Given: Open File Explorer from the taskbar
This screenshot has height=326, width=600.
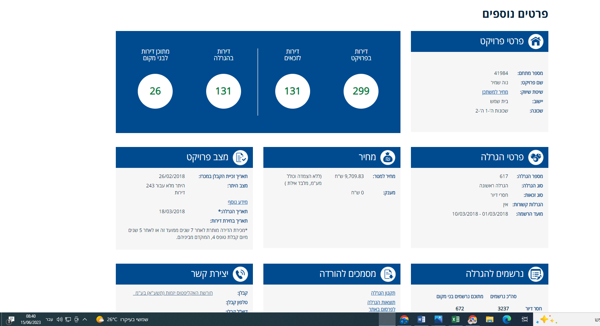Looking at the screenshot, I should [x=490, y=319].
